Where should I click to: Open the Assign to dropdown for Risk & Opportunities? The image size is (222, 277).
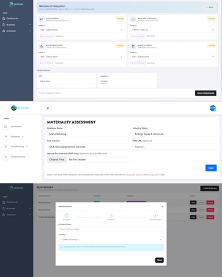pyautogui.click(x=81, y=57)
